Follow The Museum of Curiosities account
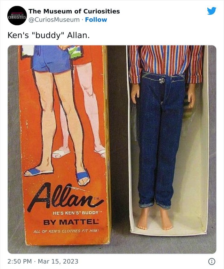This screenshot has height=269, width=224. (96, 20)
